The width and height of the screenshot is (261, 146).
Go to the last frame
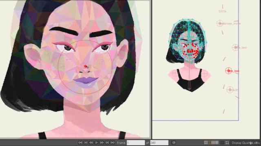(x=113, y=142)
